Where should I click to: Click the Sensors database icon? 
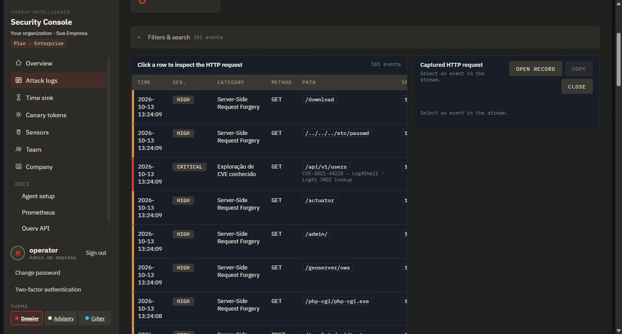[x=19, y=132]
